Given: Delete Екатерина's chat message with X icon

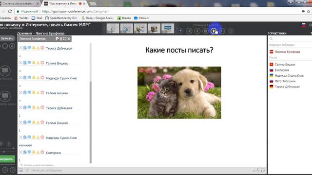Looking at the screenshot, I should click(20, 152).
